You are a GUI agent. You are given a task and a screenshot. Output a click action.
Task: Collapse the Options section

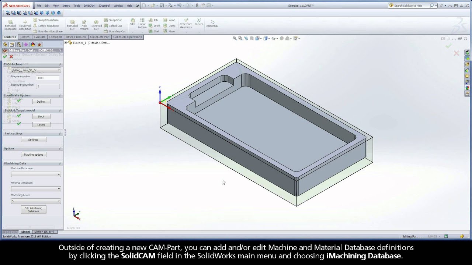[x=60, y=149]
